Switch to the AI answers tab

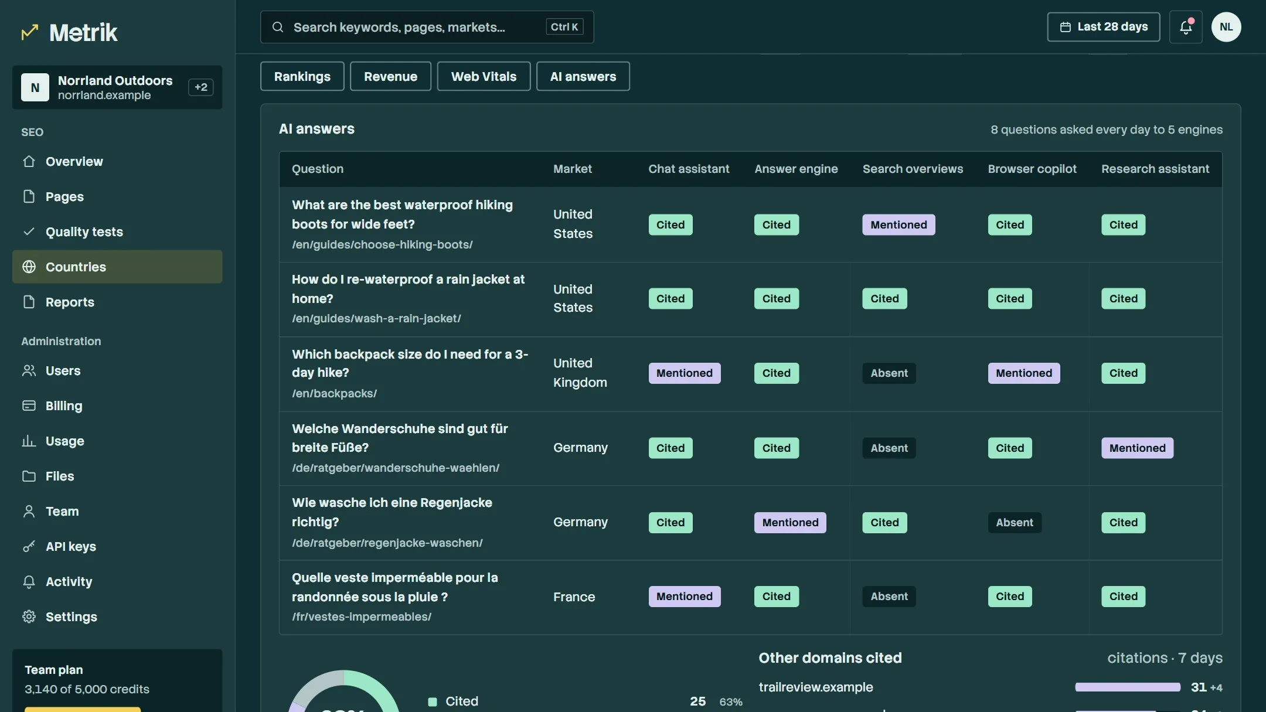point(583,76)
